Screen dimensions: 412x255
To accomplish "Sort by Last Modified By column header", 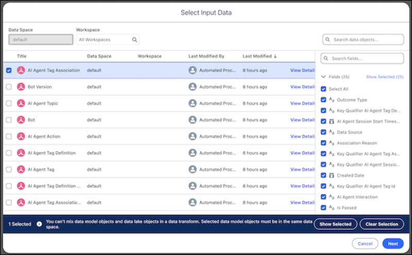I will tap(207, 56).
